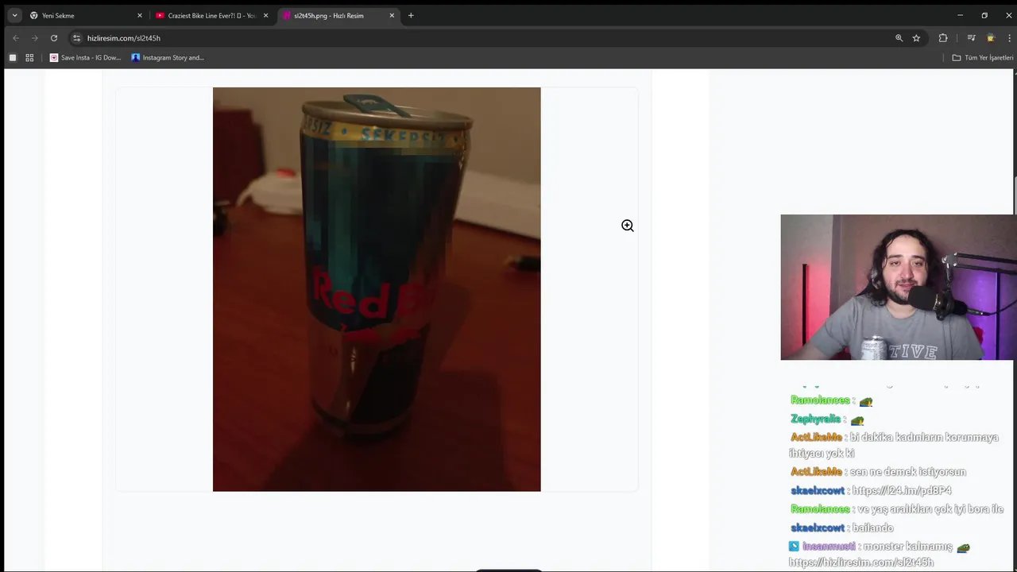Open the hizliresim.com/sl2t45h link in chat

[x=861, y=562]
